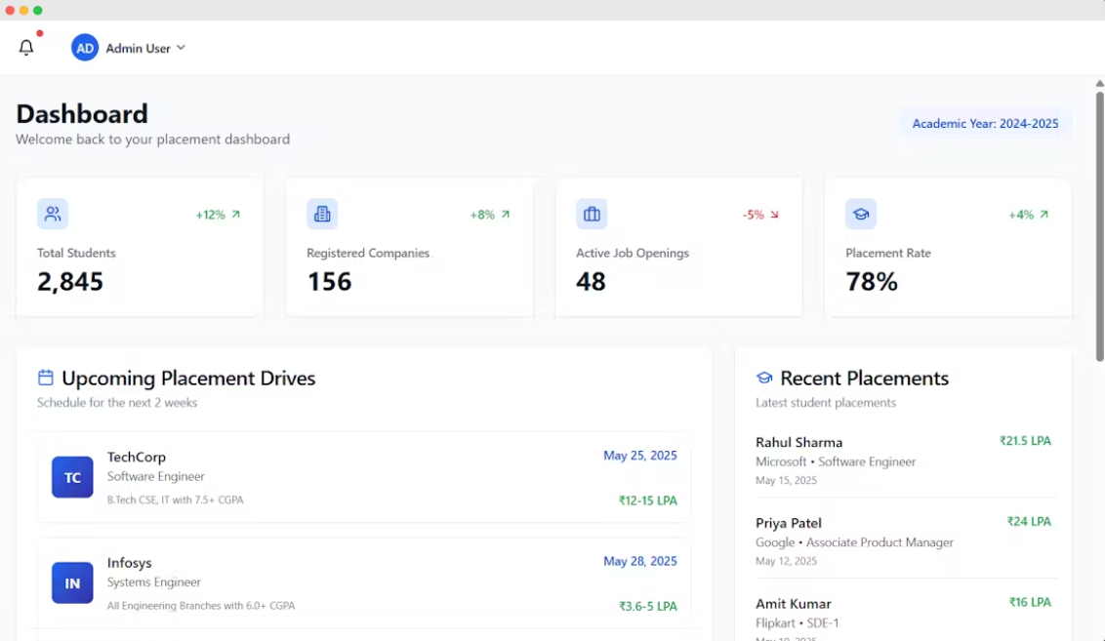Click the Systems Engineer role text
The height and width of the screenshot is (641, 1105).
[x=153, y=581]
